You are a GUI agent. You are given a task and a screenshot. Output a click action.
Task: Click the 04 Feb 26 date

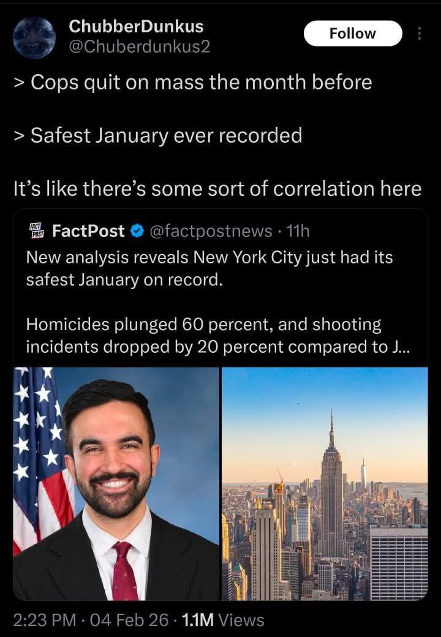click(129, 620)
